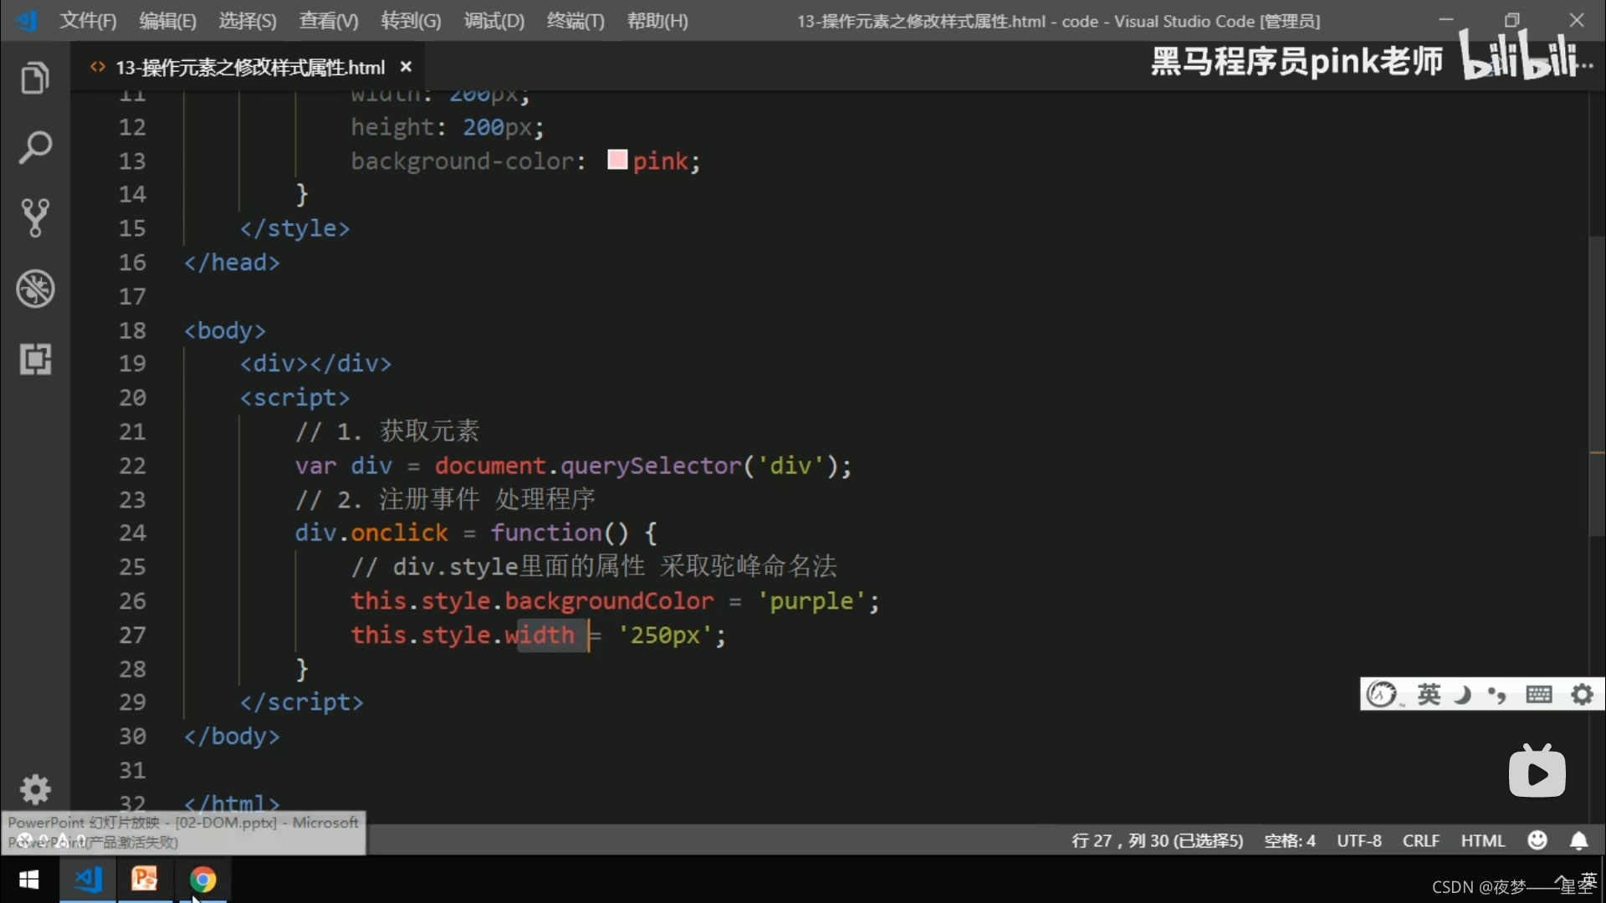The width and height of the screenshot is (1606, 903).
Task: Click the feedback smiley icon in status bar
Action: 1537,840
